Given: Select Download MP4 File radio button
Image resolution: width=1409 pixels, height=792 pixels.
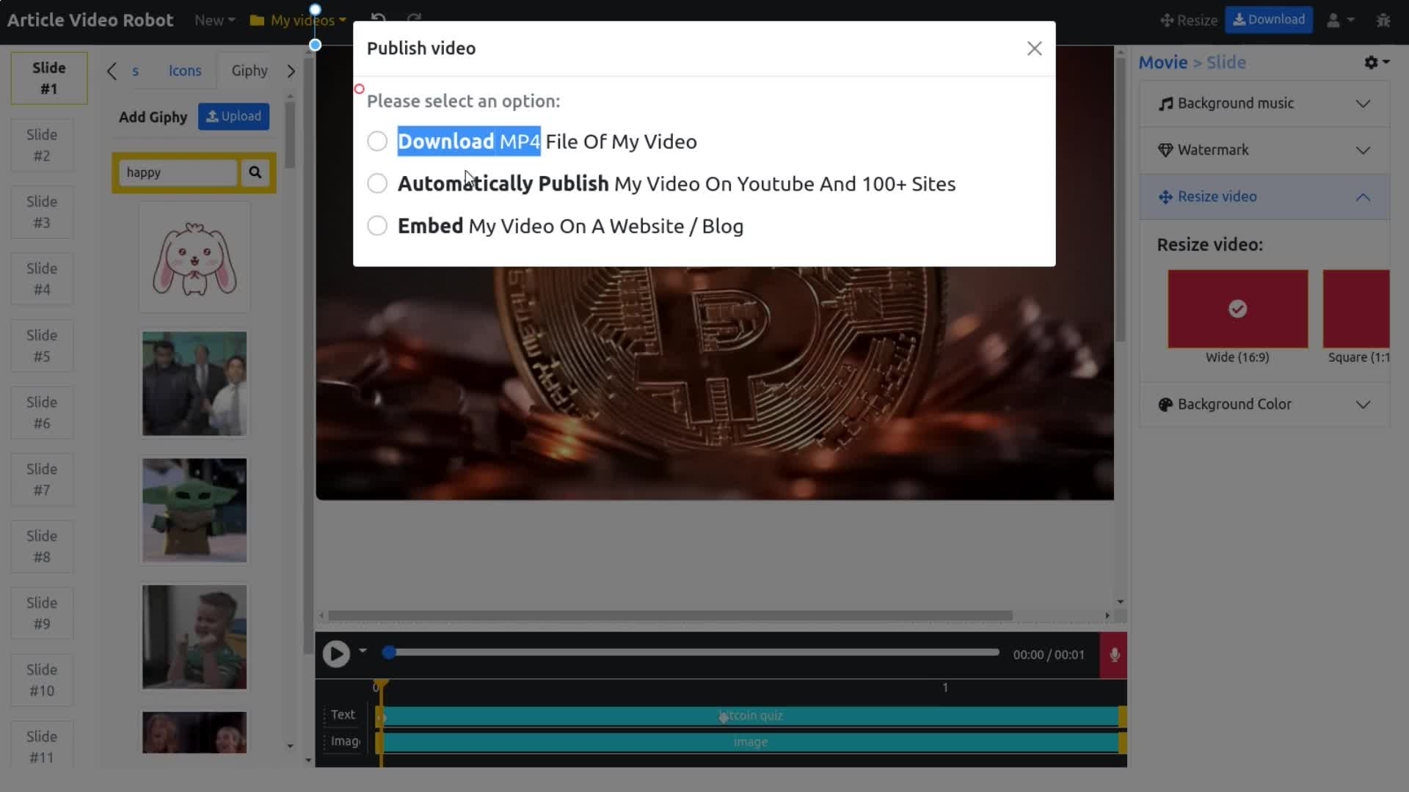Looking at the screenshot, I should [377, 140].
